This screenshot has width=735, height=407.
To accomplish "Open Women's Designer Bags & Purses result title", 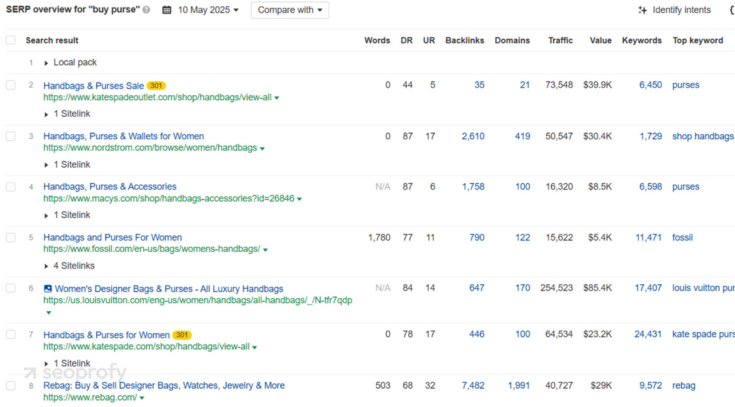I will [169, 289].
